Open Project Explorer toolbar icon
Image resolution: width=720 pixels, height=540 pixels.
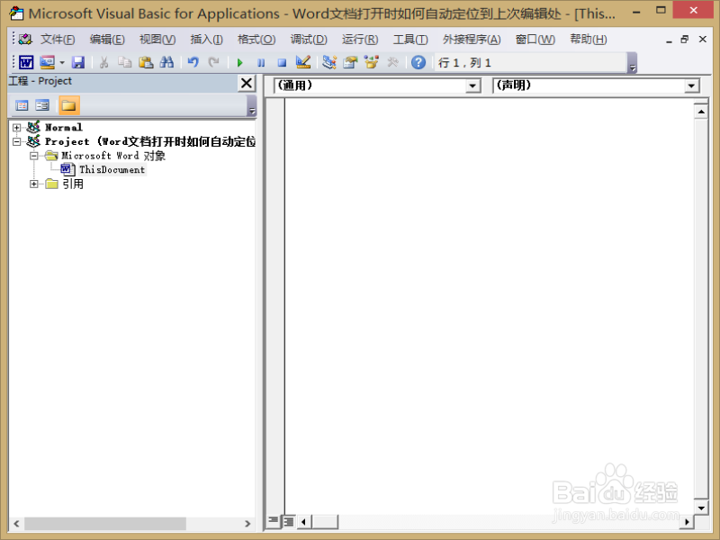pyautogui.click(x=329, y=62)
